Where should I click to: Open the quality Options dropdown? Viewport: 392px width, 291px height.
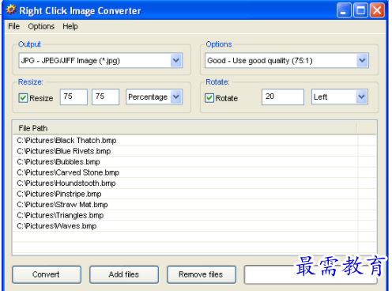pyautogui.click(x=287, y=61)
